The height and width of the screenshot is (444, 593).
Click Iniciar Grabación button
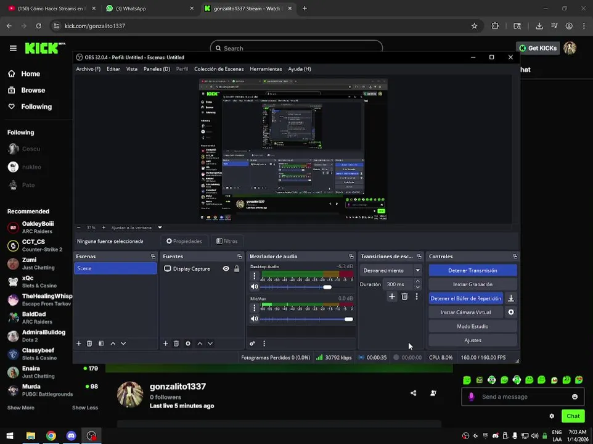(x=473, y=284)
